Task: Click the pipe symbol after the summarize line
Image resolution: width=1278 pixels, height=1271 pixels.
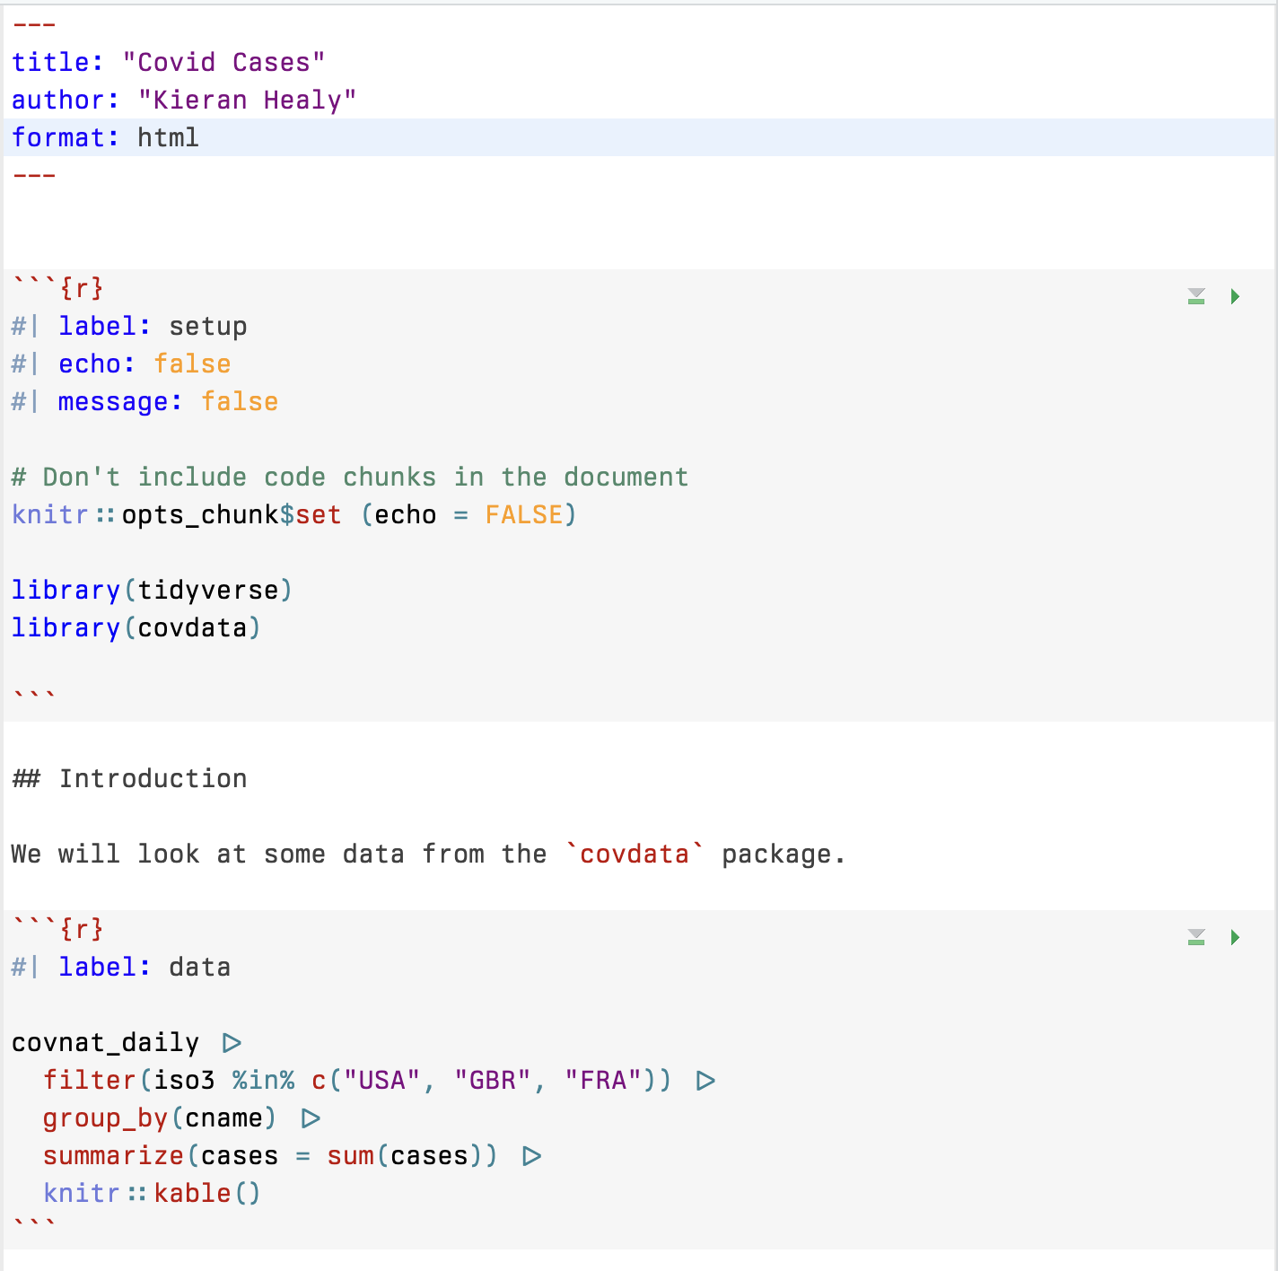Action: click(532, 1156)
